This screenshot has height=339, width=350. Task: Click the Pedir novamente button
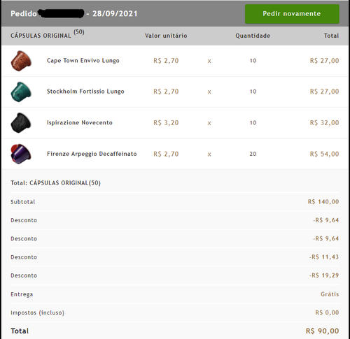coord(292,14)
